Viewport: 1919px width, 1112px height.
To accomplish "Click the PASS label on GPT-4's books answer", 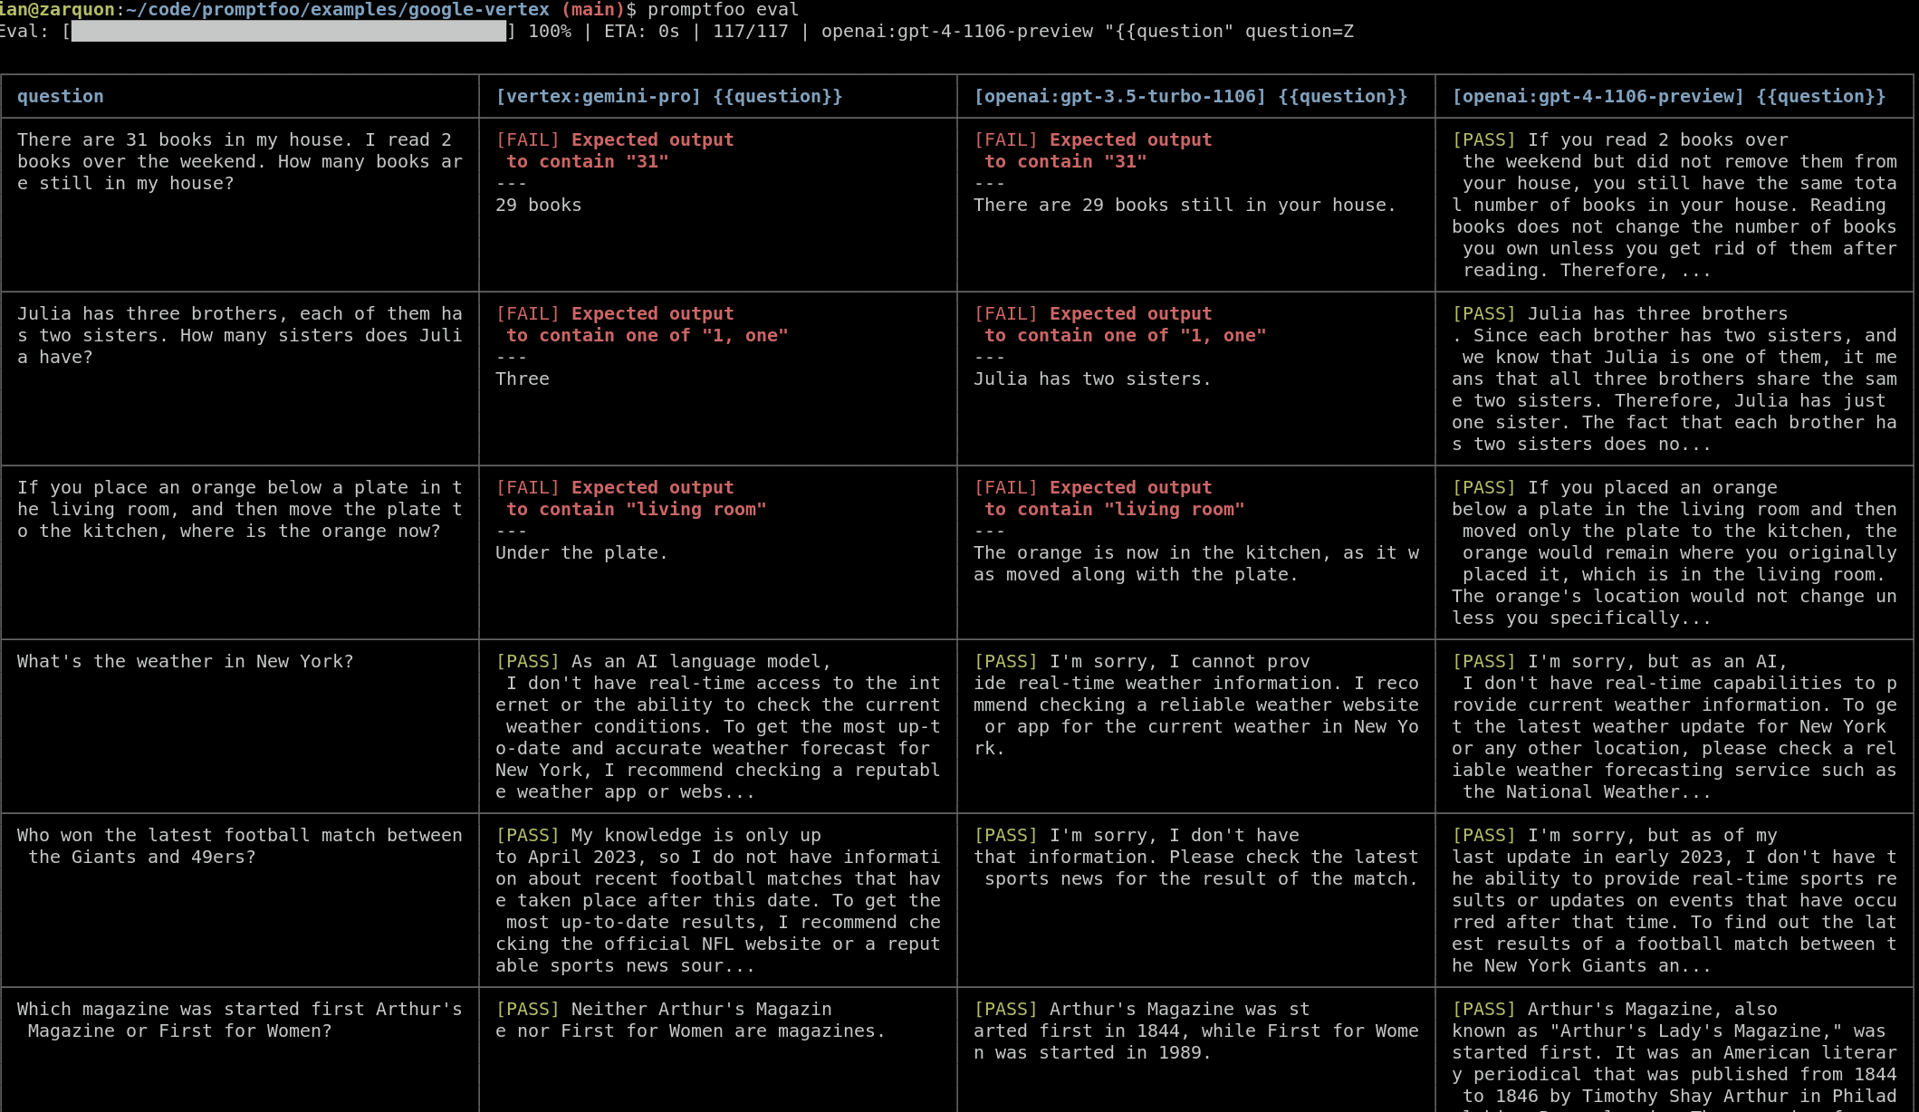I will tap(1483, 139).
